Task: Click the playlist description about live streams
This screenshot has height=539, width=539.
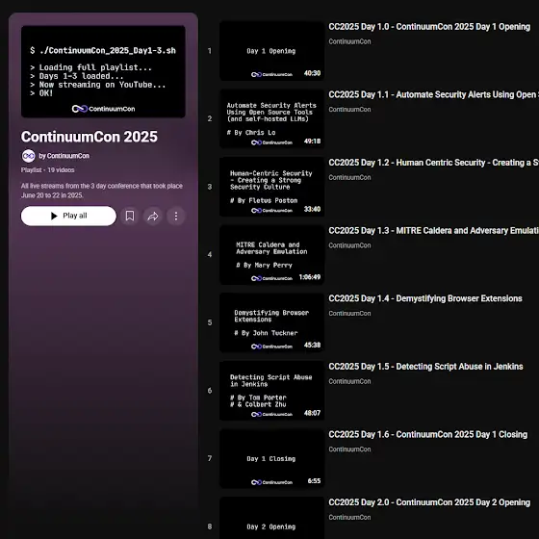Action: (102, 191)
